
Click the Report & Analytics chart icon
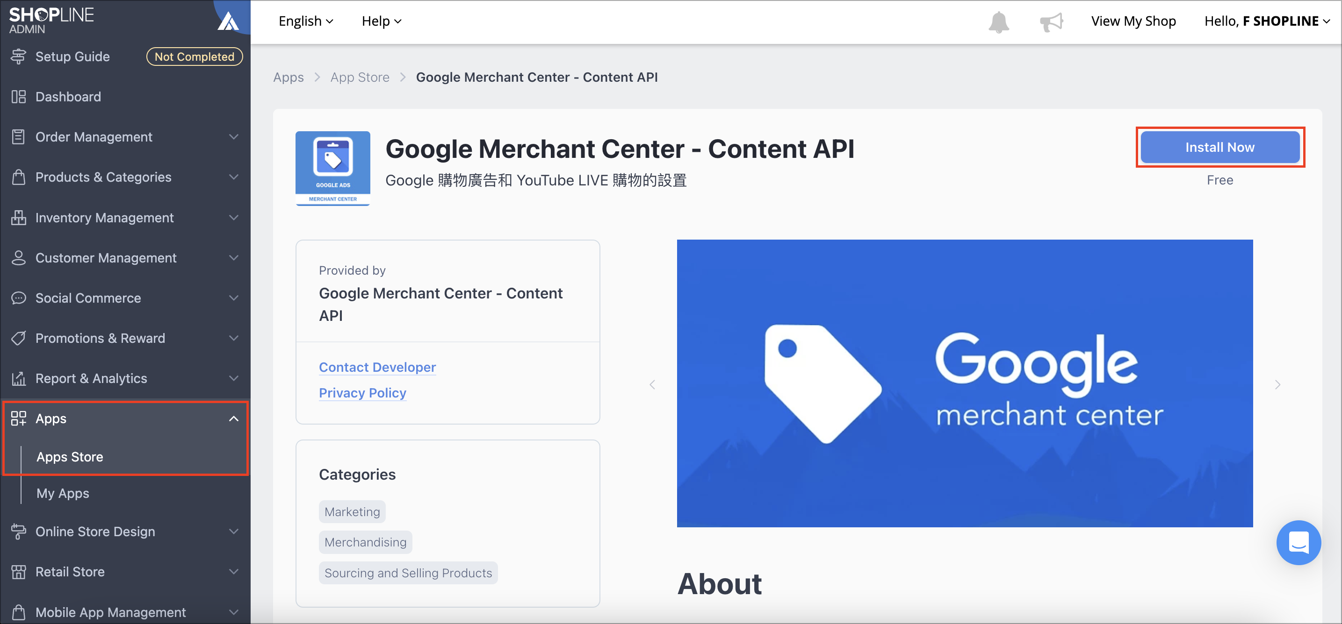(18, 378)
